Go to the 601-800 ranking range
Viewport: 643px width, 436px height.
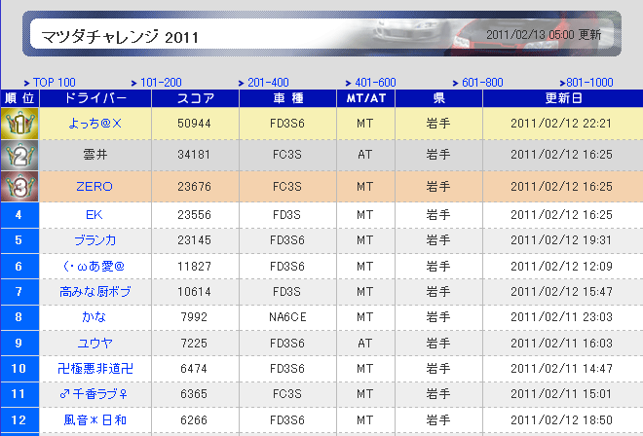click(x=482, y=83)
